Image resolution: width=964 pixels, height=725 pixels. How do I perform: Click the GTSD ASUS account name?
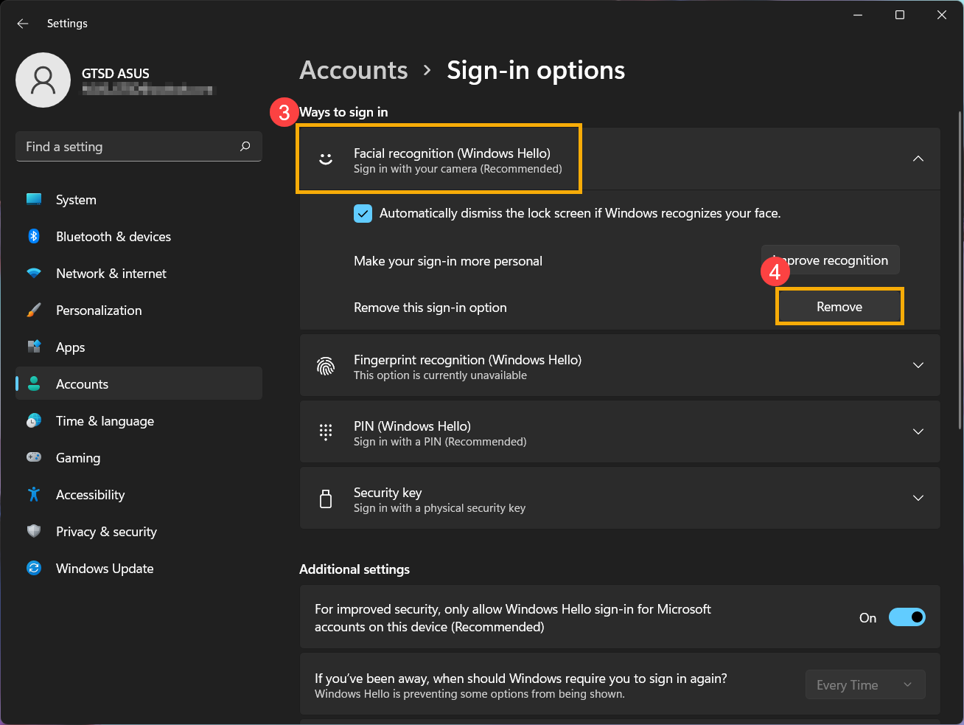(x=116, y=73)
